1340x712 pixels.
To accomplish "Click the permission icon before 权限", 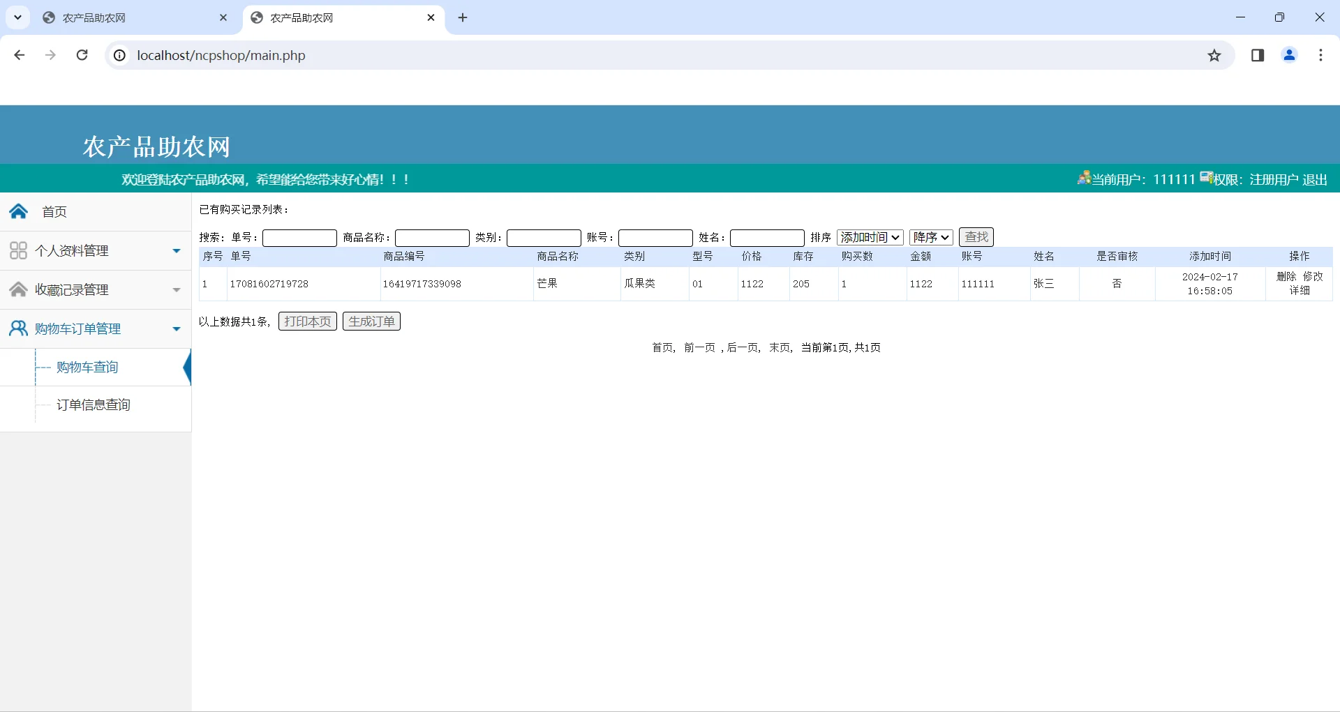I will [1205, 178].
